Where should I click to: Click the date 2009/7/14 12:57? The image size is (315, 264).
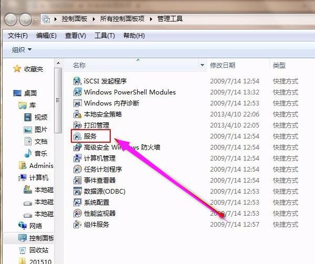point(235,225)
